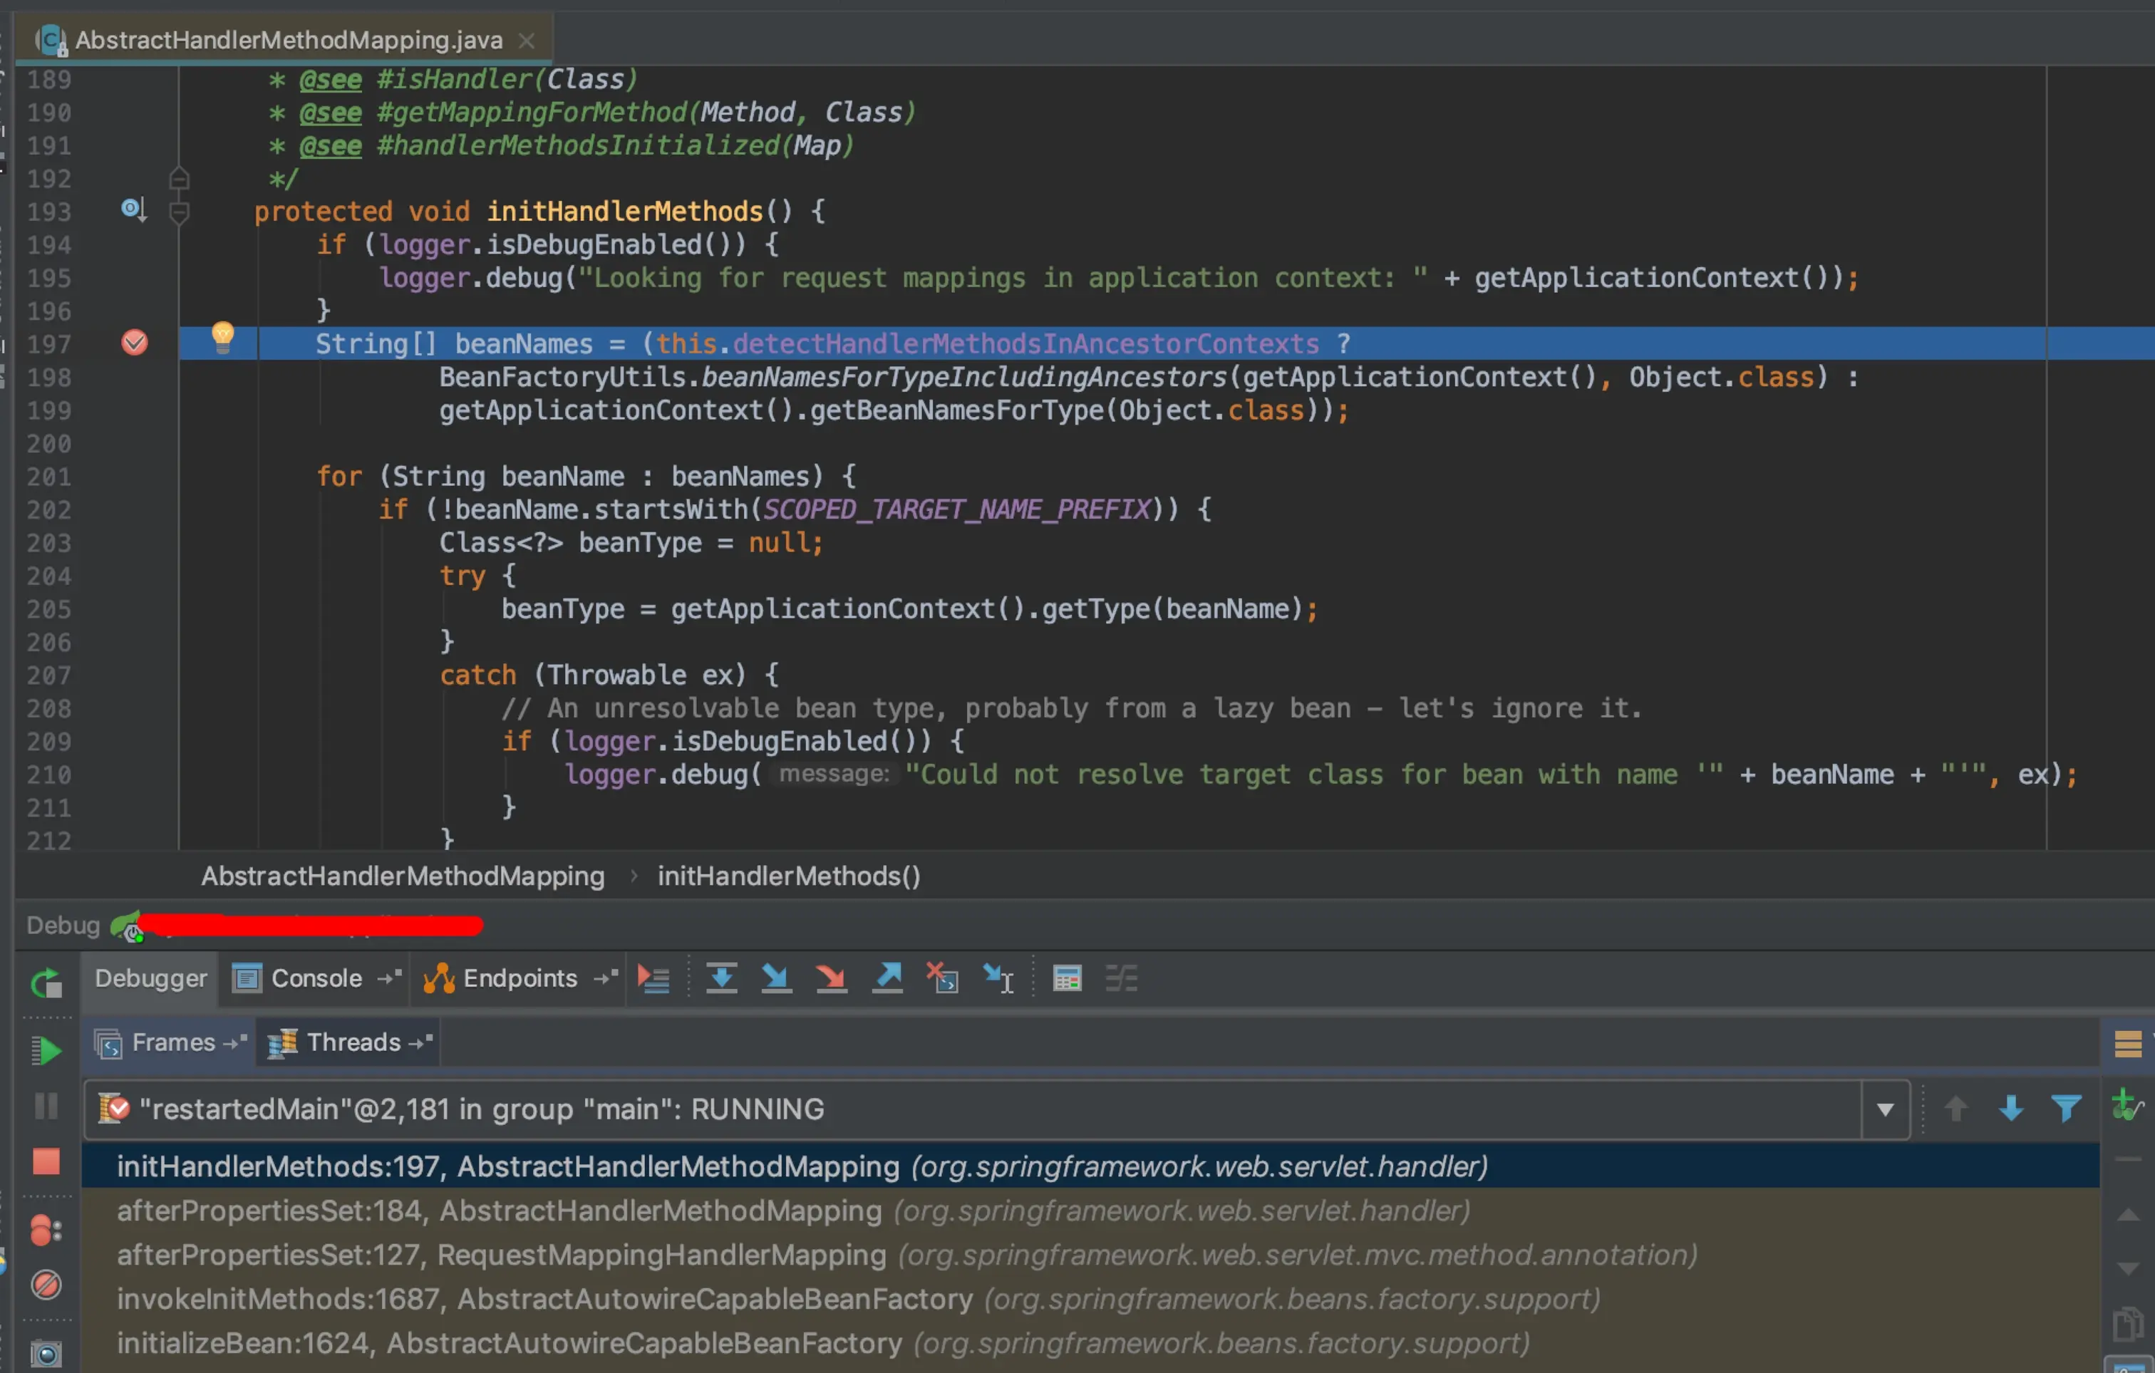This screenshot has height=1373, width=2155.
Task: Click the initHandlerMethods() breadcrumb
Action: (x=788, y=876)
